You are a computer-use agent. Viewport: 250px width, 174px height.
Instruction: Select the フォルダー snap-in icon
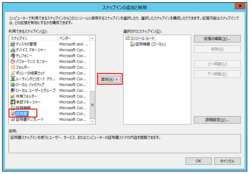(13, 67)
